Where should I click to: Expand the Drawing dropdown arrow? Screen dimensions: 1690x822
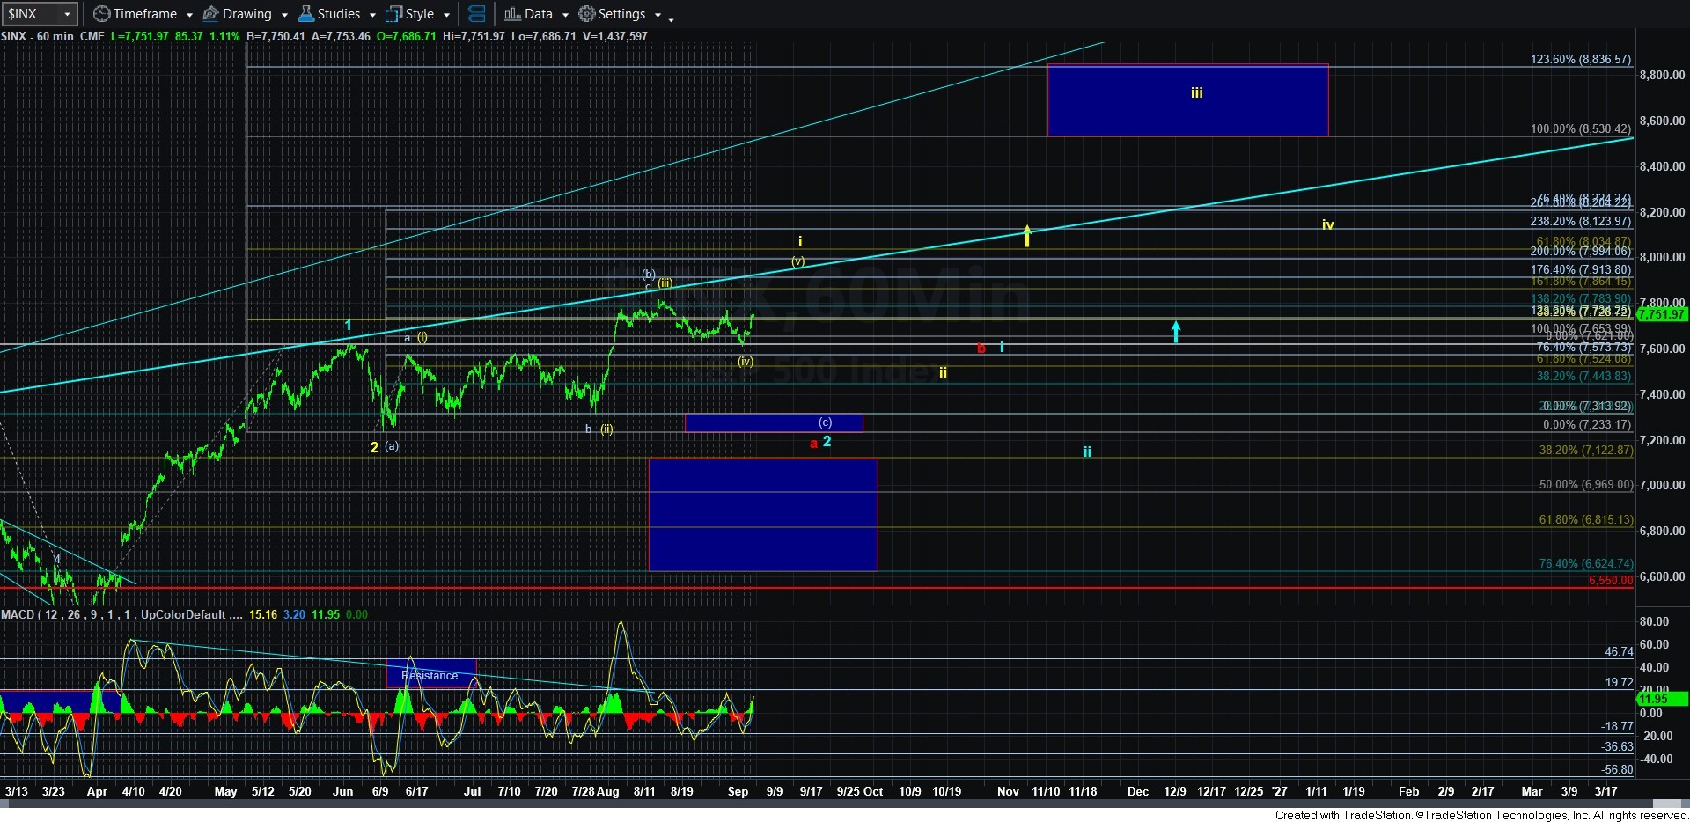tap(284, 15)
